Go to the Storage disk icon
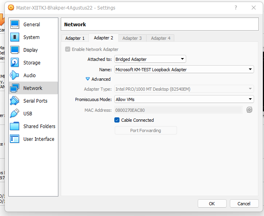The height and width of the screenshot is (216, 264). point(15,62)
